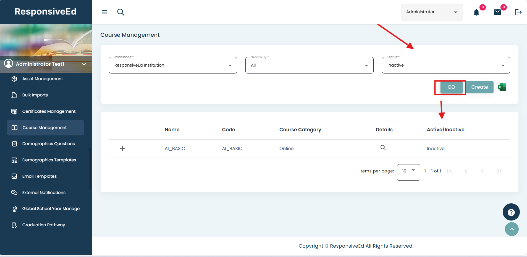This screenshot has width=527, height=257.
Task: Open the Institutions dropdown
Action: (173, 65)
